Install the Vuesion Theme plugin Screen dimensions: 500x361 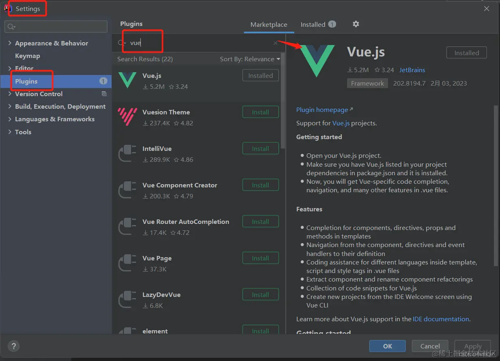(261, 112)
